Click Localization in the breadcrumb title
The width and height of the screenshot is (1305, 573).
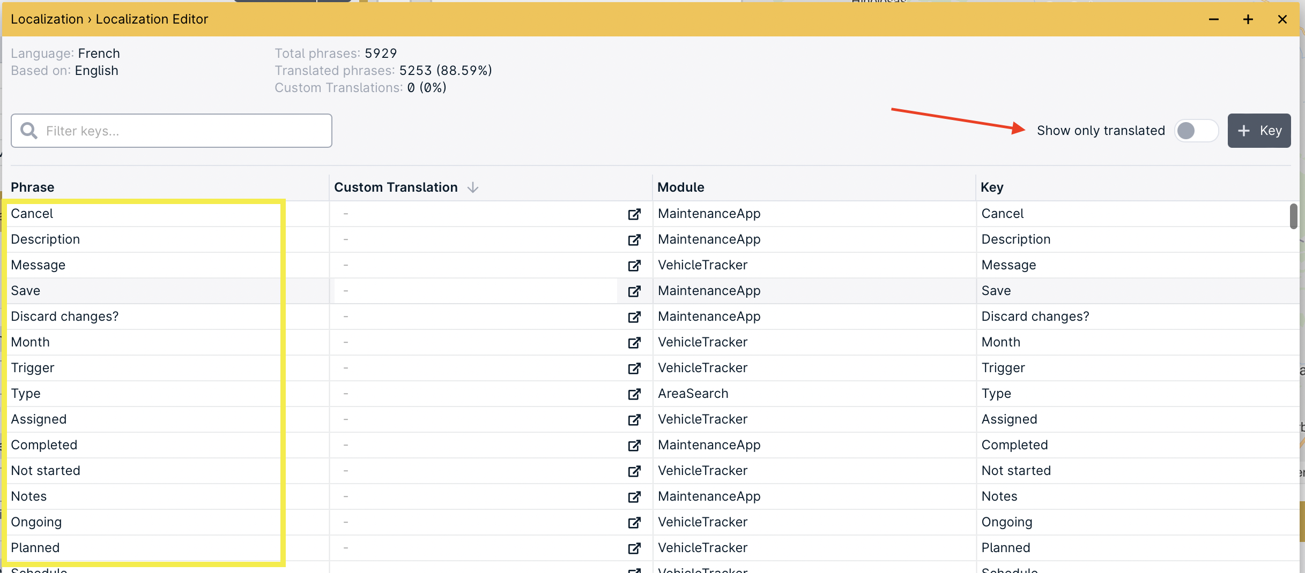pyautogui.click(x=47, y=19)
